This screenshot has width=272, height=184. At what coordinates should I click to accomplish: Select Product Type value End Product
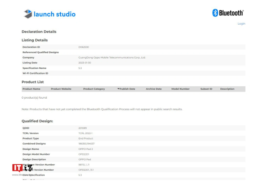click(x=86, y=139)
